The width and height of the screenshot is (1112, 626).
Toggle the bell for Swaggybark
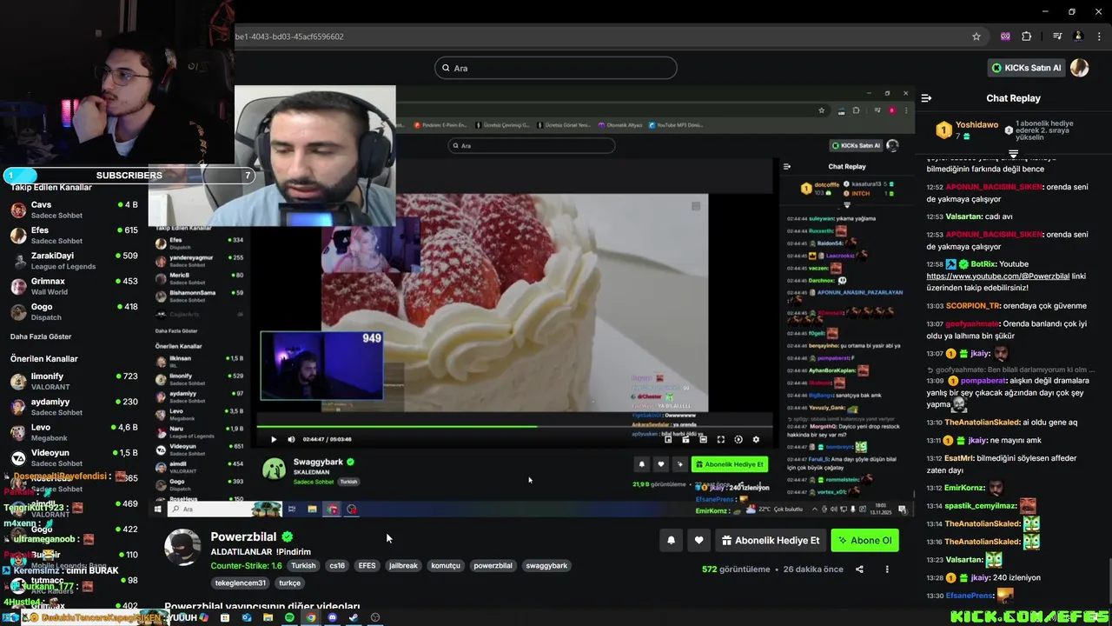[x=642, y=464]
